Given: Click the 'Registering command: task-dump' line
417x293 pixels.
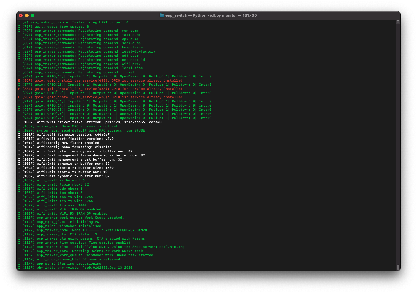Looking at the screenshot, I should 80,35.
